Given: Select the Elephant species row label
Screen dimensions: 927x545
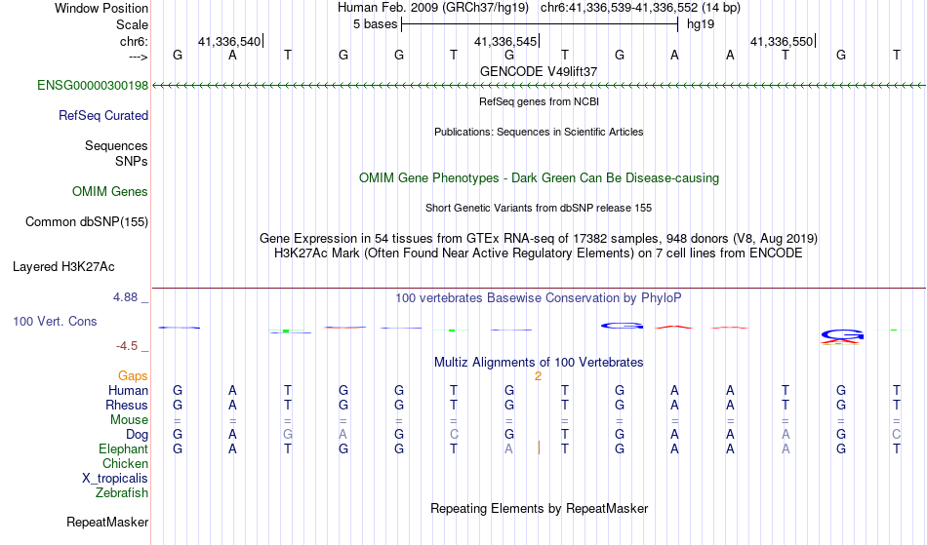Looking at the screenshot, I should (123, 449).
